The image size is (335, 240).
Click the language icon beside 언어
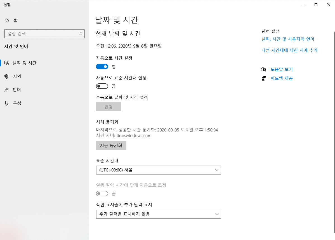7,90
